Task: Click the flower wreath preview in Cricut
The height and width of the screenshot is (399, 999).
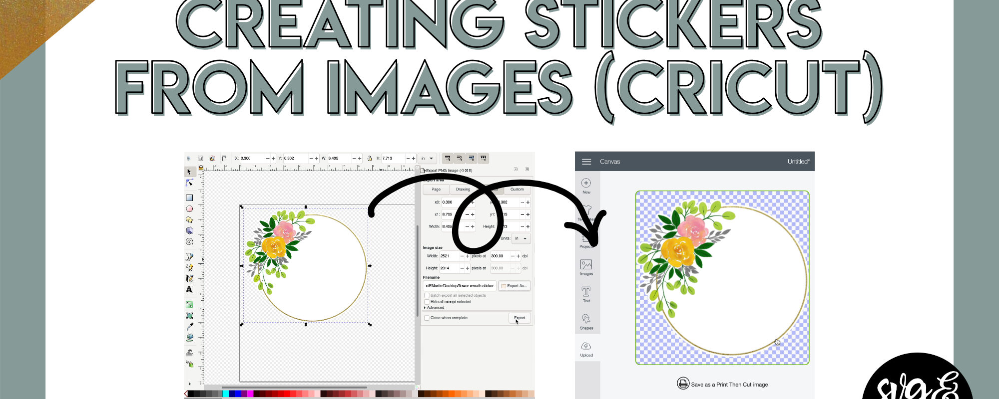Action: tap(722, 278)
